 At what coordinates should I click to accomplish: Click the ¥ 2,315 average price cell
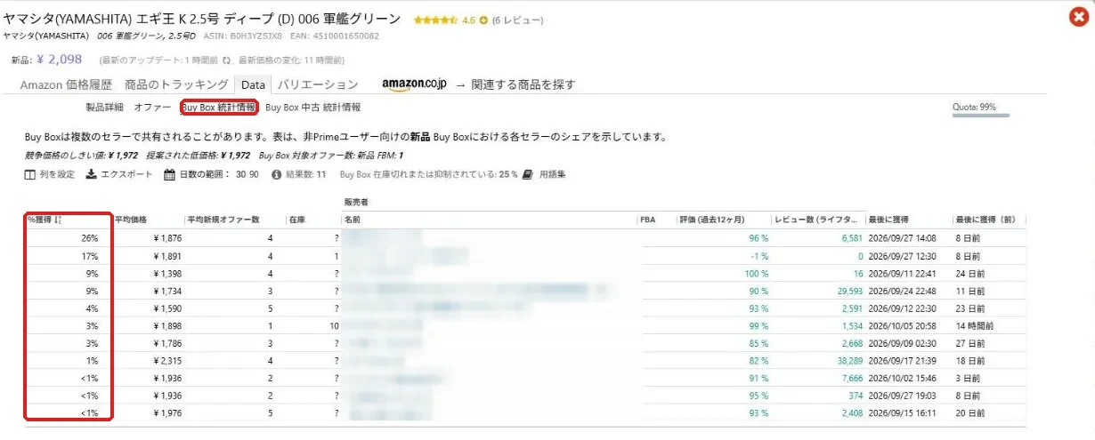click(x=166, y=361)
